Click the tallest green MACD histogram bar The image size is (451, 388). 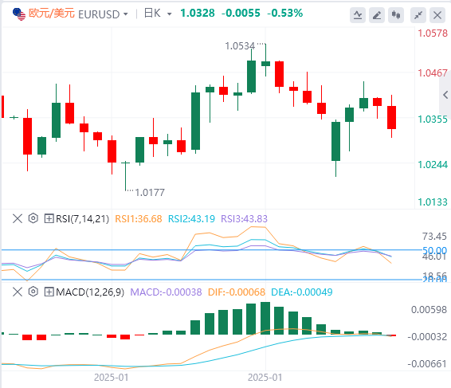click(x=265, y=318)
